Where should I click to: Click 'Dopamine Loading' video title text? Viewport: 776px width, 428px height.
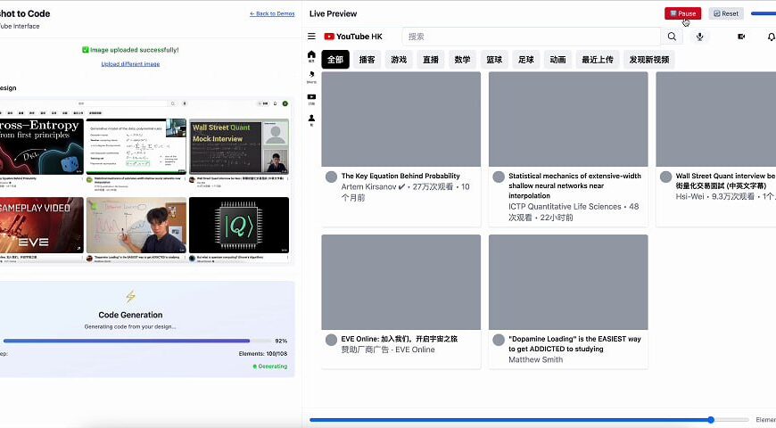[x=574, y=344]
